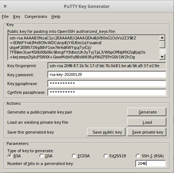The image size is (174, 173).
Task: Open the Conversions menu
Action: 36,16
